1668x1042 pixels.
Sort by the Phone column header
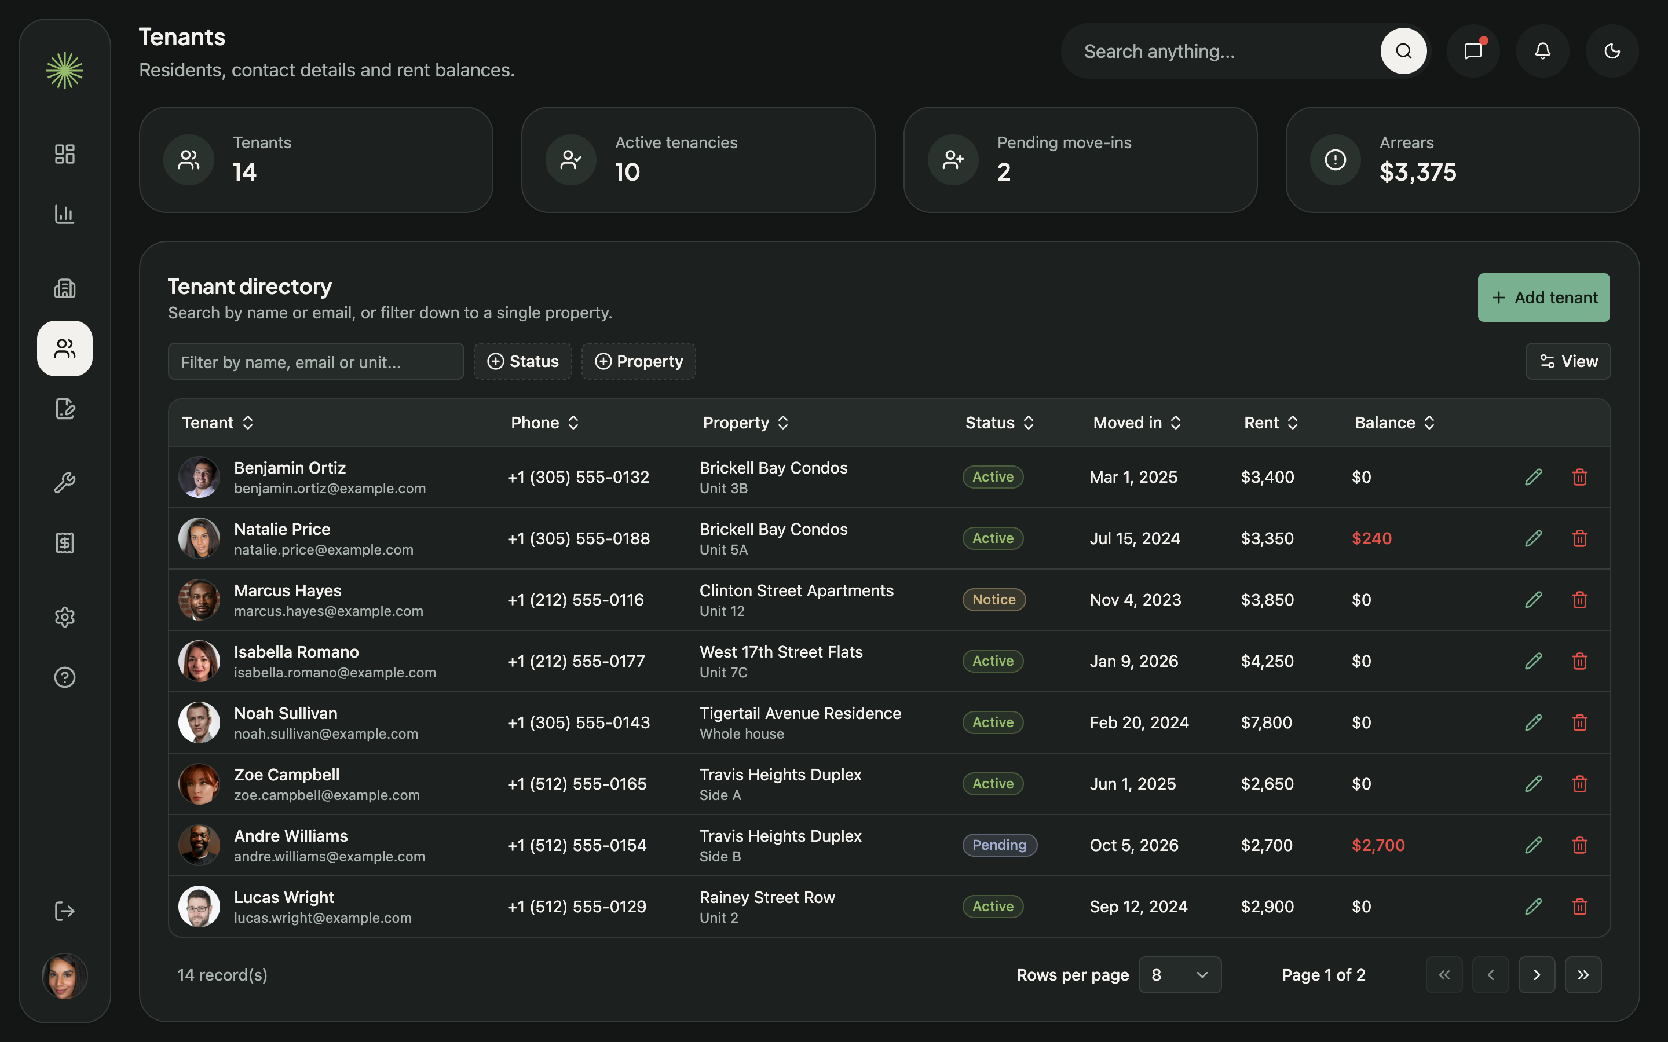(544, 423)
